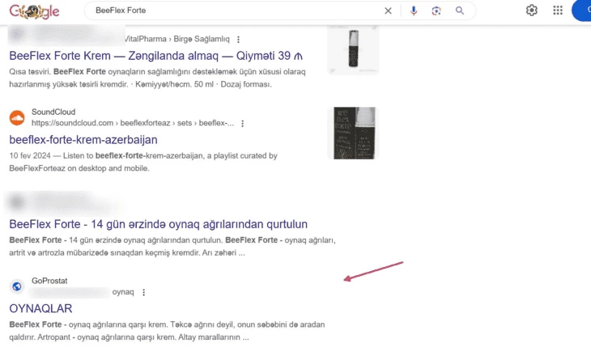
Task: Open more options for GoProstat result
Action: click(x=143, y=292)
